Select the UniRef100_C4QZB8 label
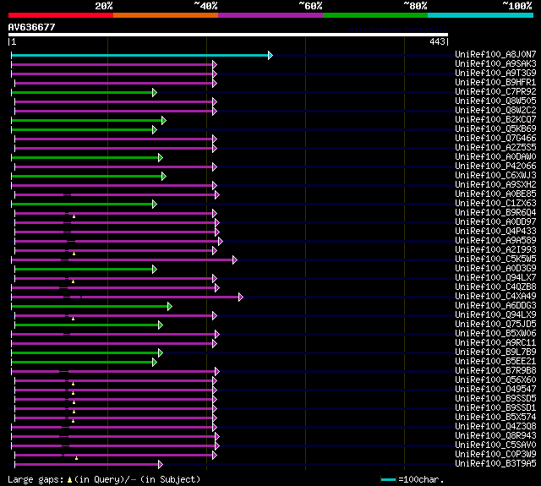 point(495,287)
